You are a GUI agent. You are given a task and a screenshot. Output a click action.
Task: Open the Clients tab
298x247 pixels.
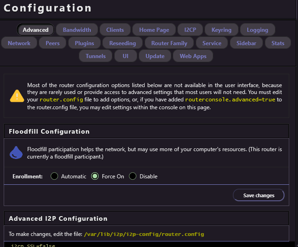click(115, 30)
